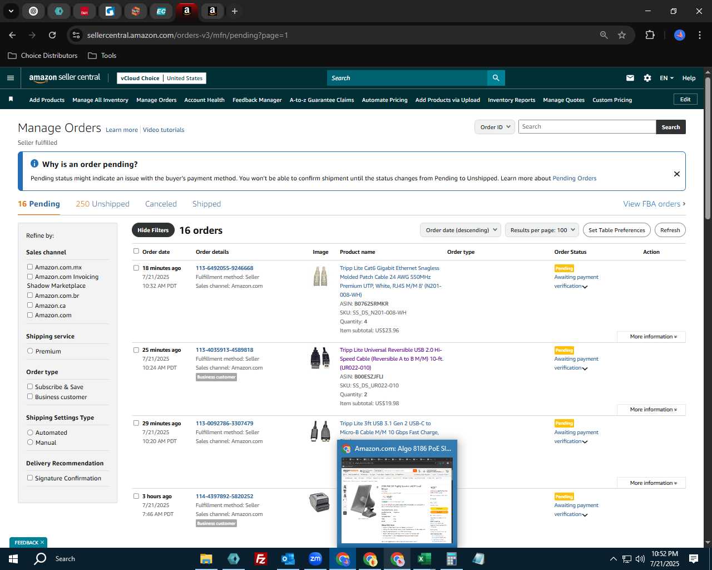Click in the order search input field
The width and height of the screenshot is (712, 570).
(x=587, y=127)
